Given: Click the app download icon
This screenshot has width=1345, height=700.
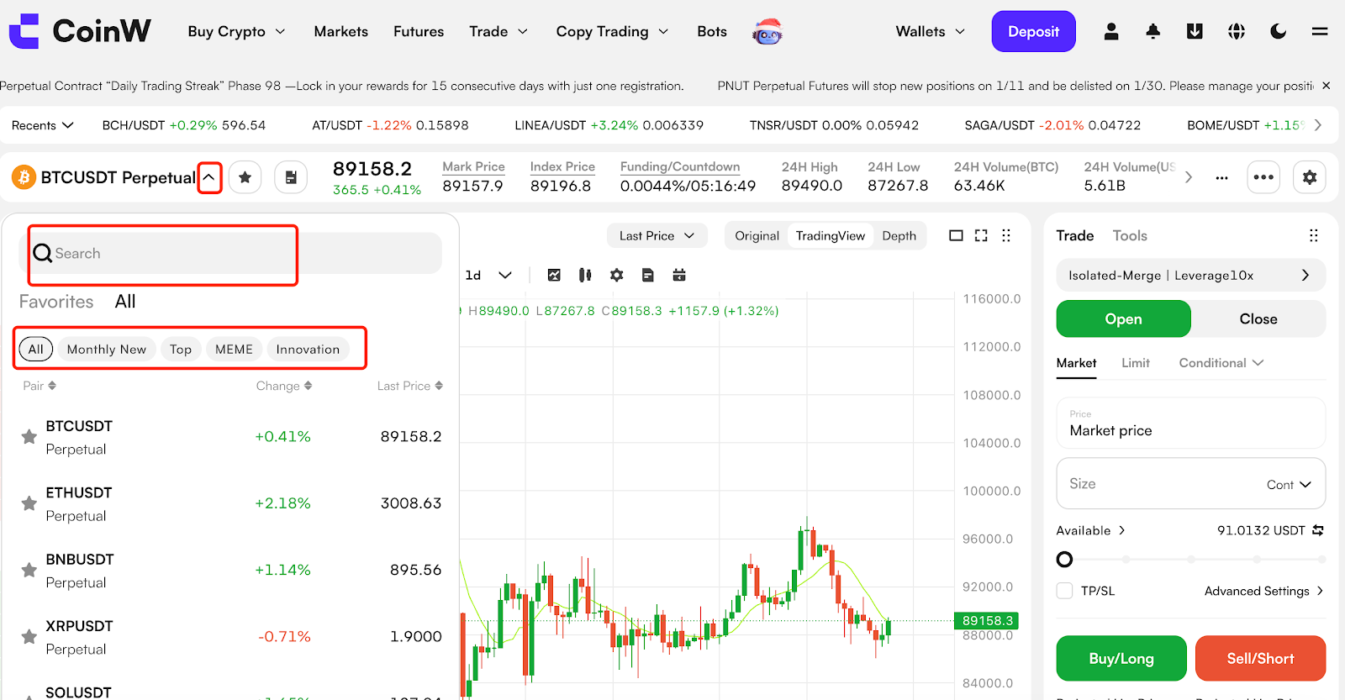Looking at the screenshot, I should pos(1194,32).
